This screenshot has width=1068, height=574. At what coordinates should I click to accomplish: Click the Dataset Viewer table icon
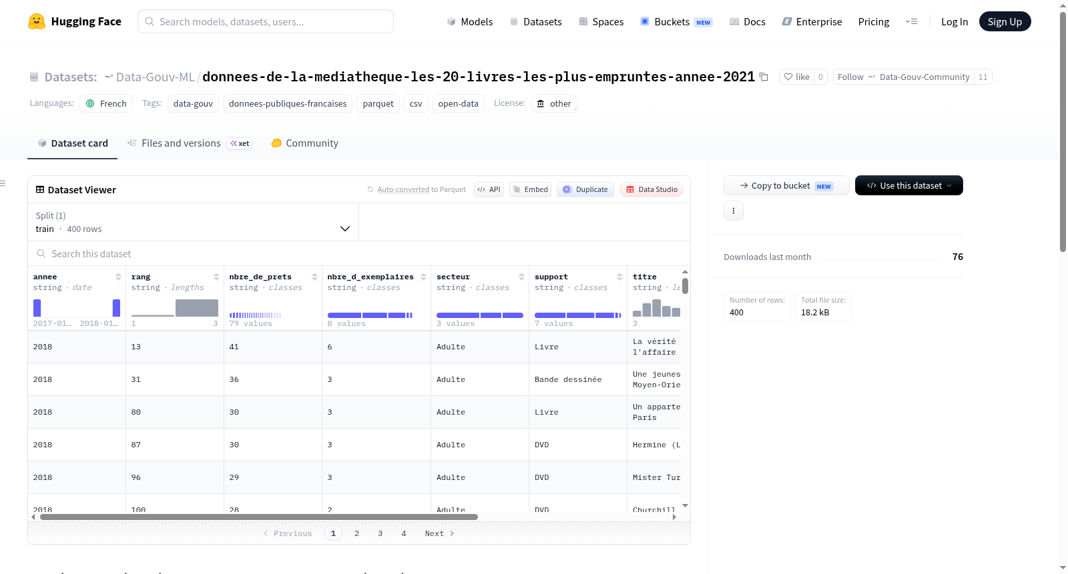40,190
